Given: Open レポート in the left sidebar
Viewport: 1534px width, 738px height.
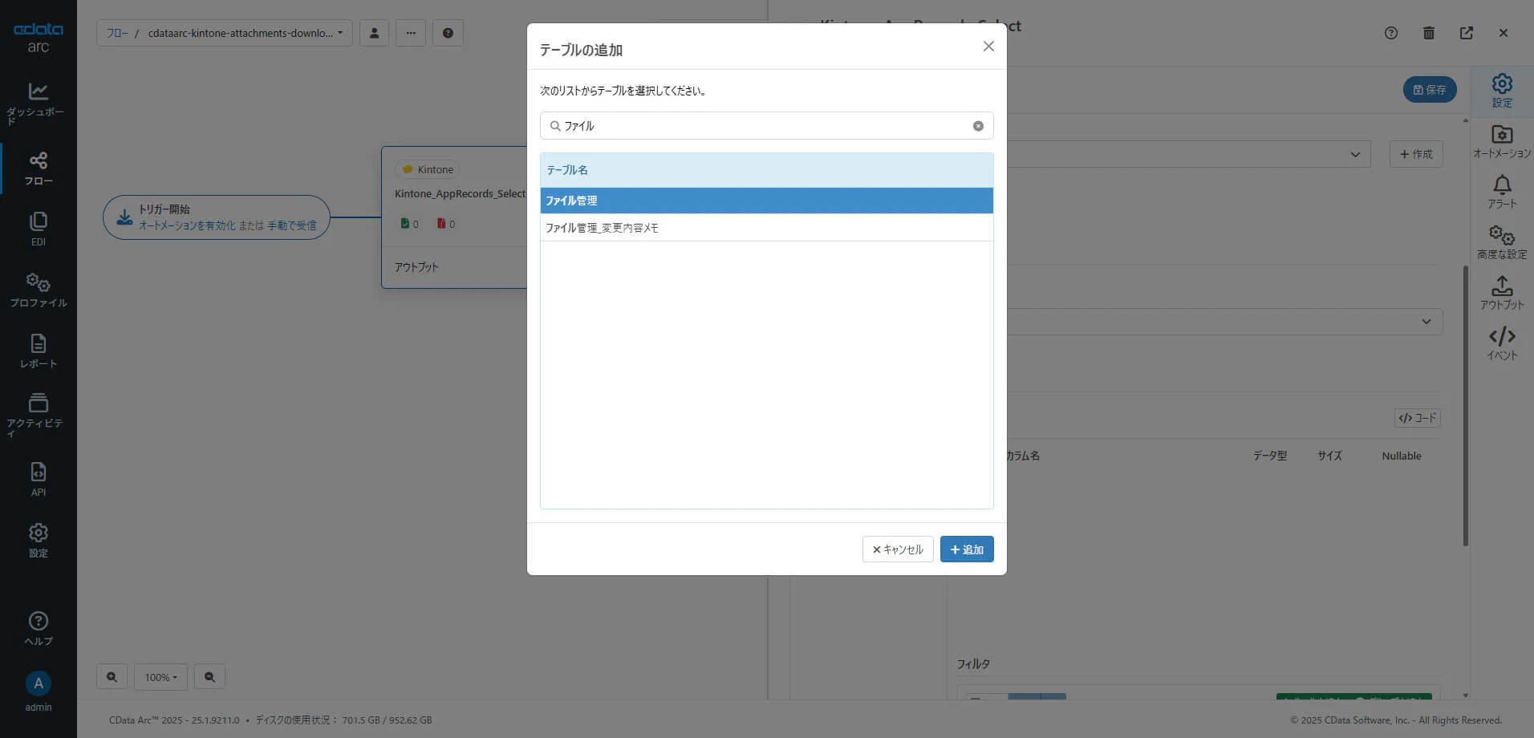Looking at the screenshot, I should click(x=38, y=351).
